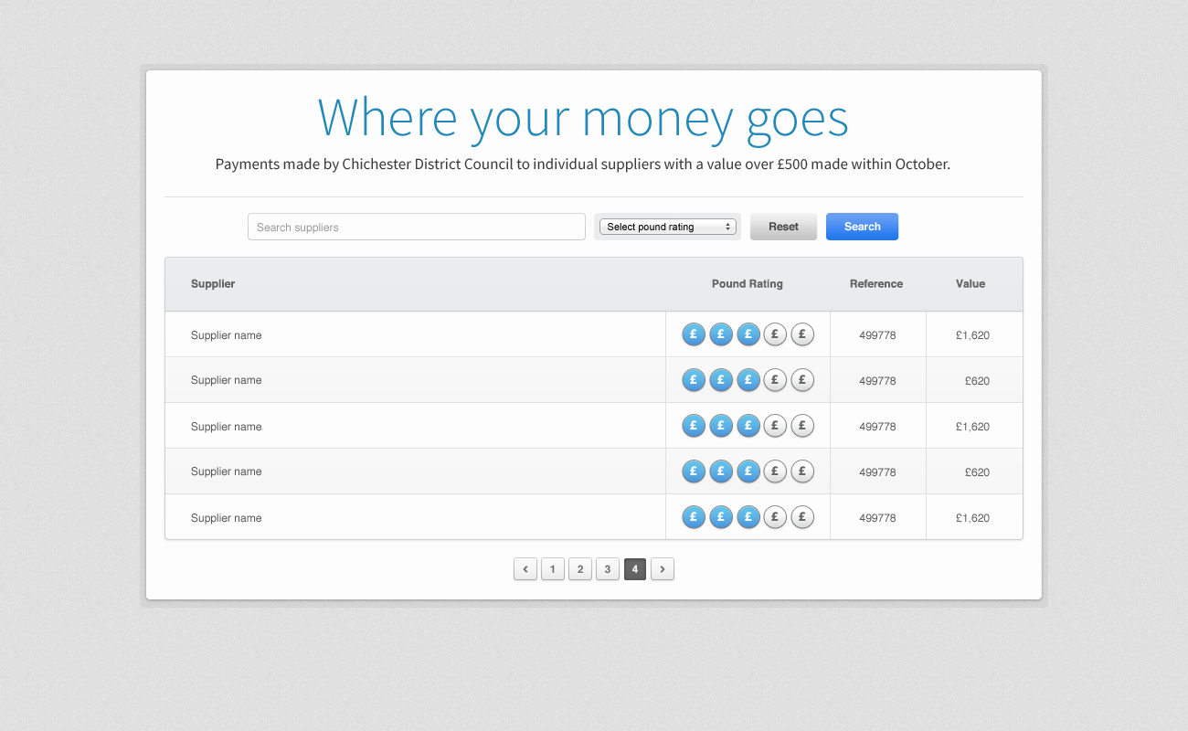Click reference 499778 in the last row
Screen dimensions: 1188x731
[877, 518]
